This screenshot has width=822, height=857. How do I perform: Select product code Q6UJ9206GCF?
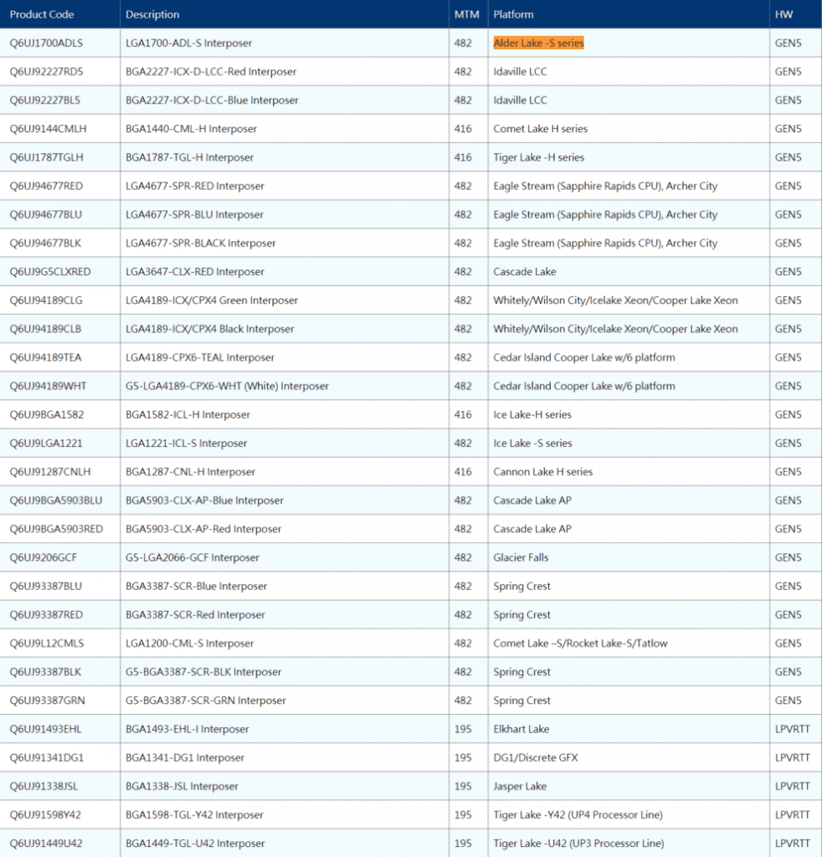tap(44, 557)
